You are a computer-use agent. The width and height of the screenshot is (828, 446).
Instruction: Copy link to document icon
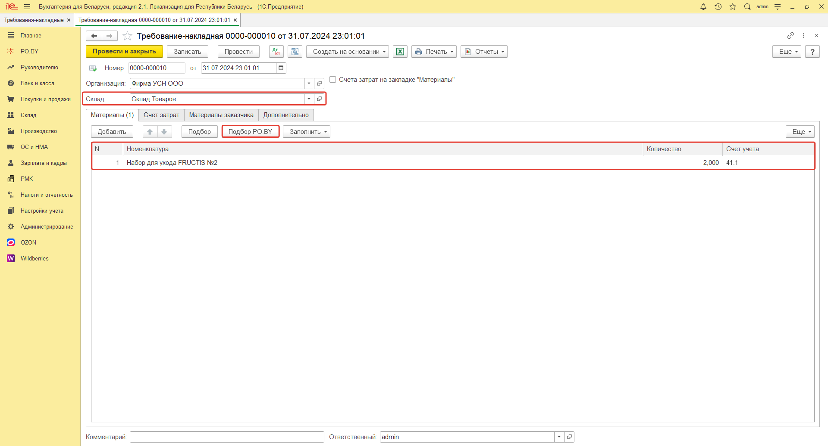click(790, 35)
